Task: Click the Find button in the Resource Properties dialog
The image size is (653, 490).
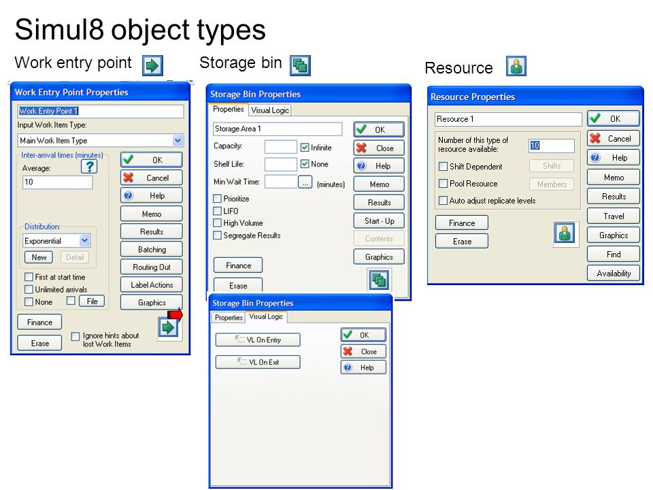Action: (x=614, y=255)
